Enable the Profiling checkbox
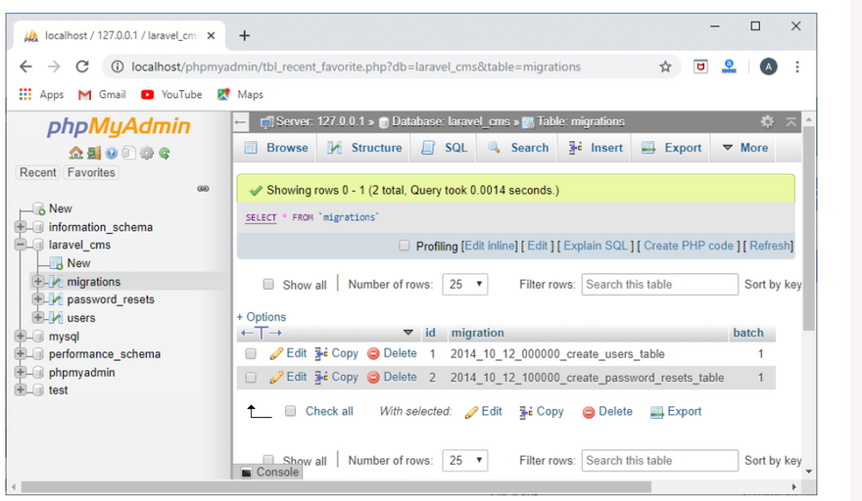The width and height of the screenshot is (862, 501). (405, 247)
